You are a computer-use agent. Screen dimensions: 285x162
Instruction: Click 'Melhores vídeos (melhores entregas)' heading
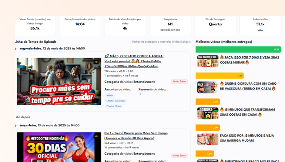(x=224, y=42)
